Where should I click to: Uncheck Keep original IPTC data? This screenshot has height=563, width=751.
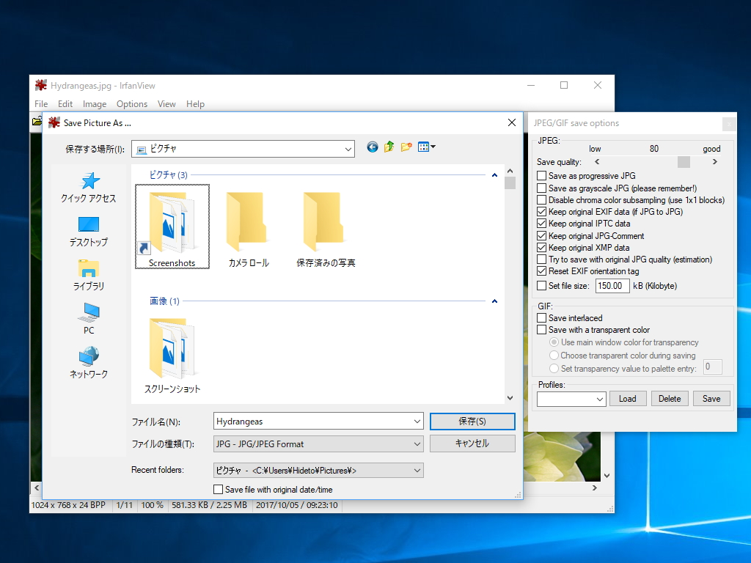542,224
